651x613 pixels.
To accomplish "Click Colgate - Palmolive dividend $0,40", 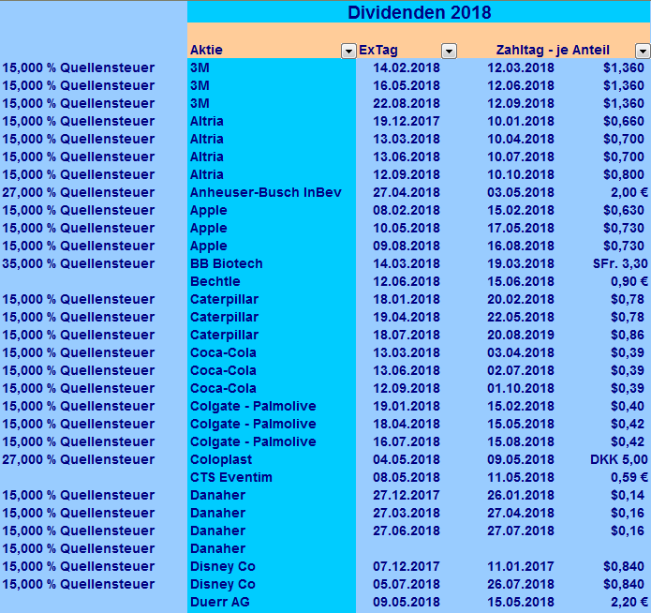I will (628, 406).
